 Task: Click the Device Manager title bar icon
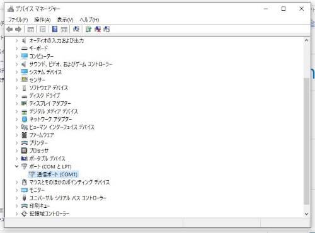click(x=11, y=9)
